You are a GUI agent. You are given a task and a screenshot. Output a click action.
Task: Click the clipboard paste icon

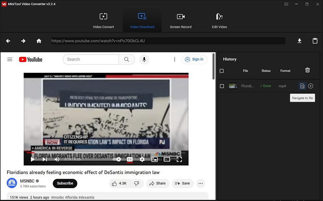315,41
